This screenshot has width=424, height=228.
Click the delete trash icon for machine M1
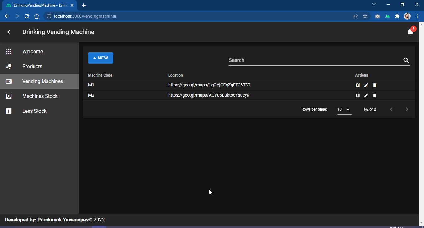pyautogui.click(x=375, y=85)
